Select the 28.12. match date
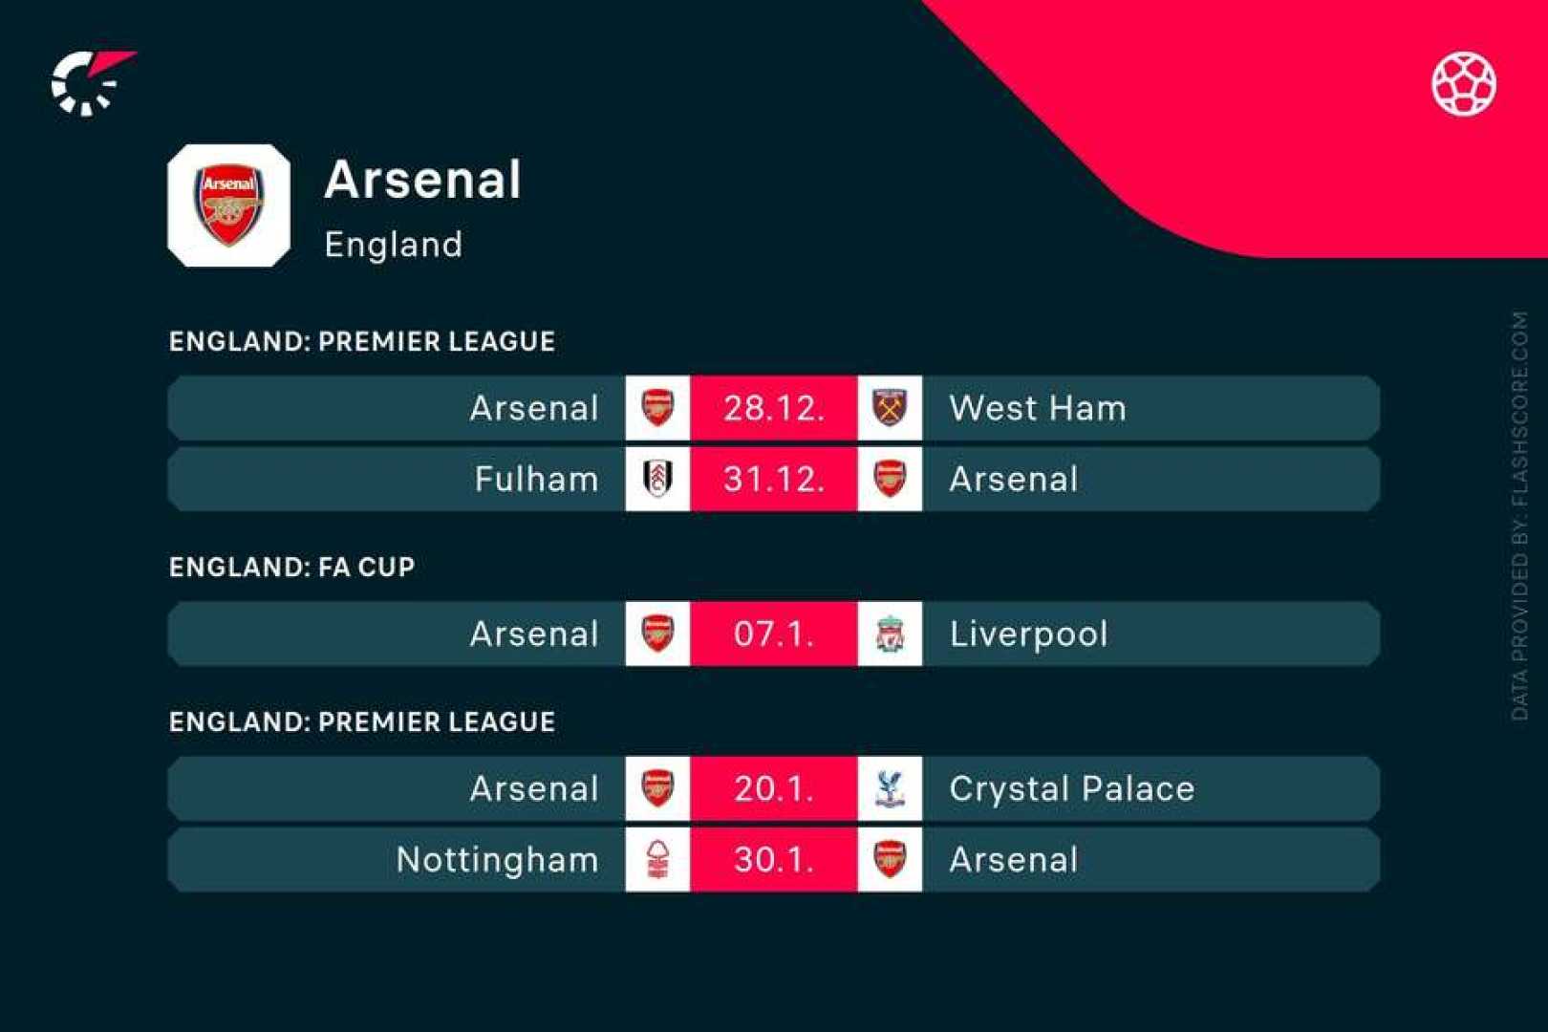The height and width of the screenshot is (1032, 1548). tap(773, 408)
